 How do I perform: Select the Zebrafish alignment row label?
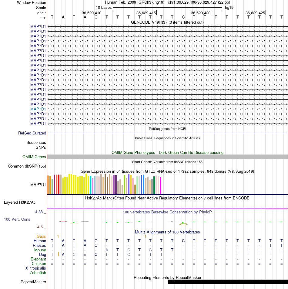pos(38,273)
